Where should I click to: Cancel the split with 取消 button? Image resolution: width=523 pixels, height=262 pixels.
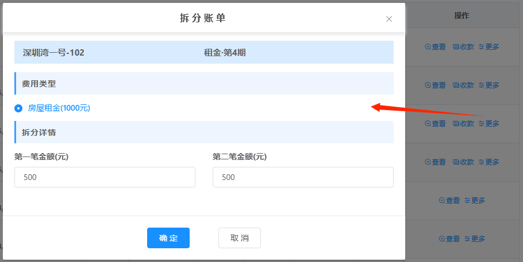click(239, 238)
